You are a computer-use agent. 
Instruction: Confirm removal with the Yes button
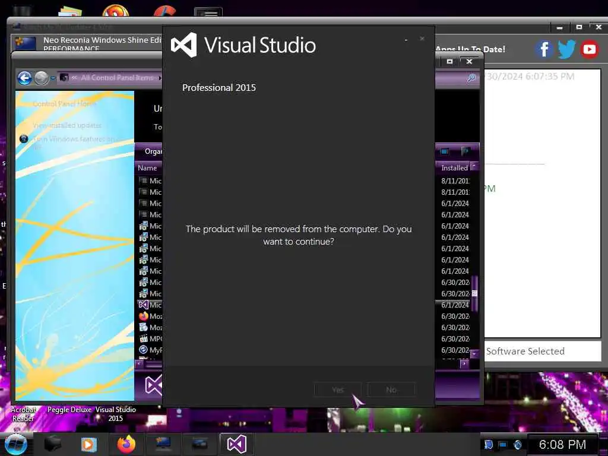[338, 389]
